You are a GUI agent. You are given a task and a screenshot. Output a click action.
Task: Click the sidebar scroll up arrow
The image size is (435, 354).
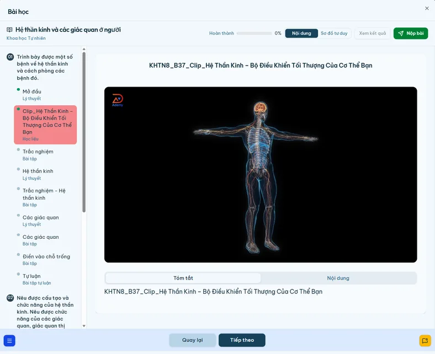[x=84, y=49]
